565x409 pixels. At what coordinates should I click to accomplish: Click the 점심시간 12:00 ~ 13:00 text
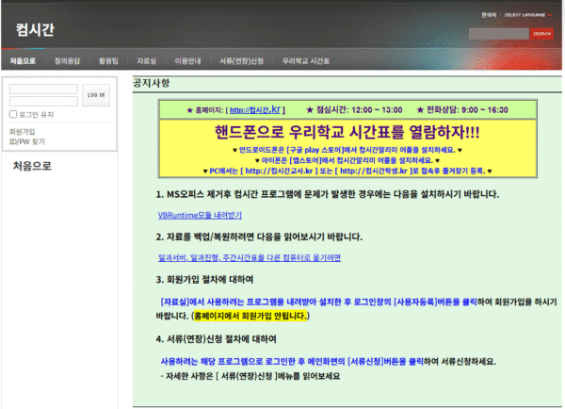pyautogui.click(x=354, y=109)
